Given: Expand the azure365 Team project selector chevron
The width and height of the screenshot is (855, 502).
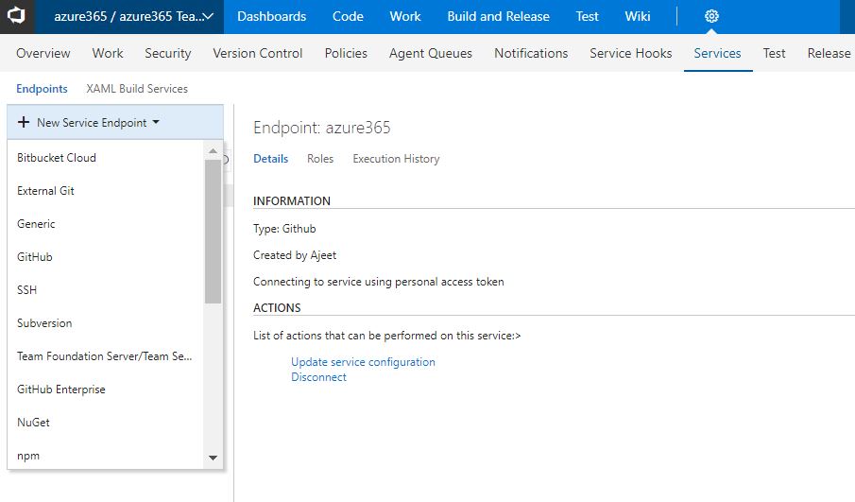Looking at the screenshot, I should point(208,17).
